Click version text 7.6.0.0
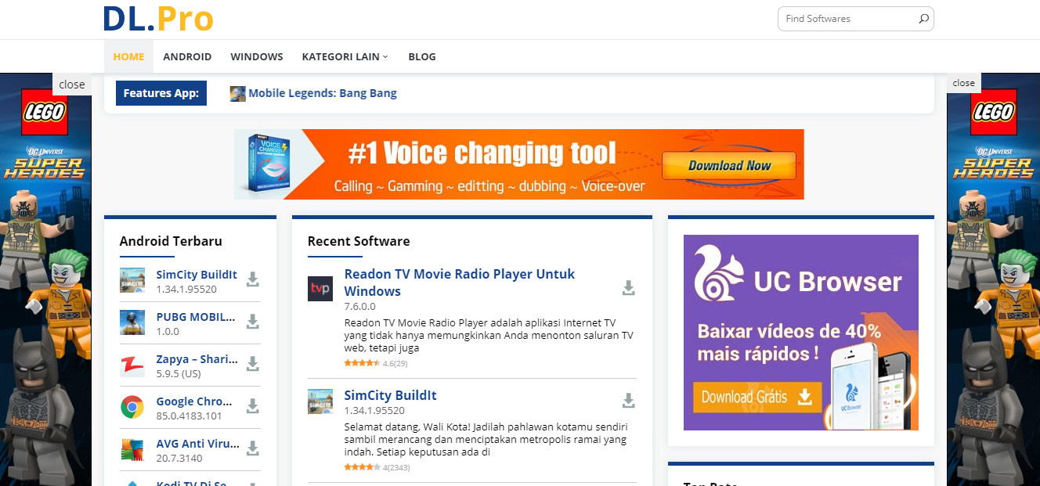The height and width of the screenshot is (486, 1040). click(360, 307)
